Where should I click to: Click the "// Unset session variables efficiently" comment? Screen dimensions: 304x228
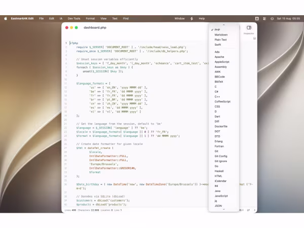pyautogui.click(x=107, y=59)
